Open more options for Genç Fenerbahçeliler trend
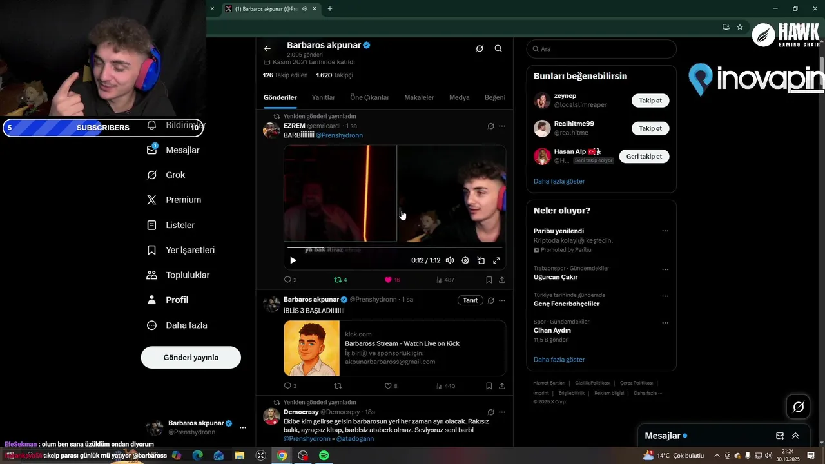 (665, 296)
